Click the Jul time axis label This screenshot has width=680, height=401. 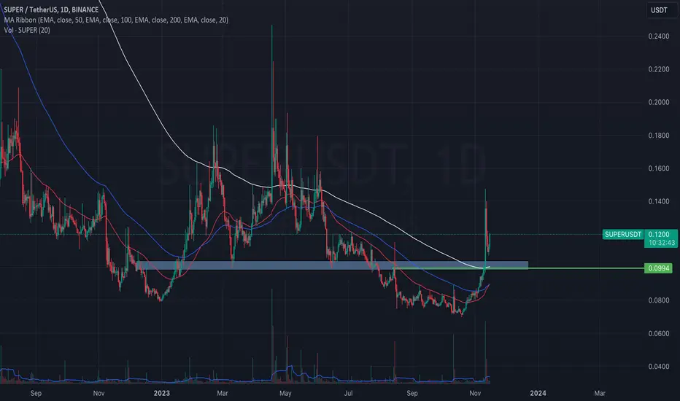pyautogui.click(x=348, y=393)
